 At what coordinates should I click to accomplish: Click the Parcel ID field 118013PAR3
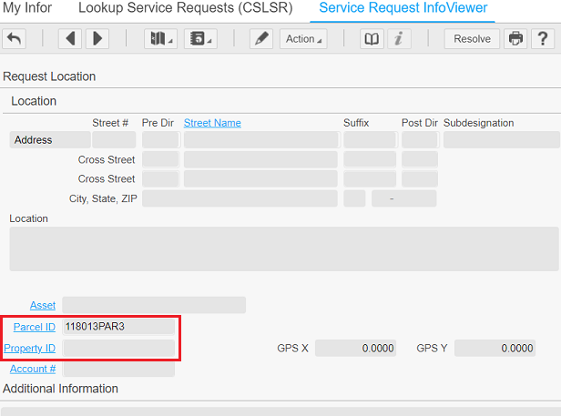click(117, 326)
